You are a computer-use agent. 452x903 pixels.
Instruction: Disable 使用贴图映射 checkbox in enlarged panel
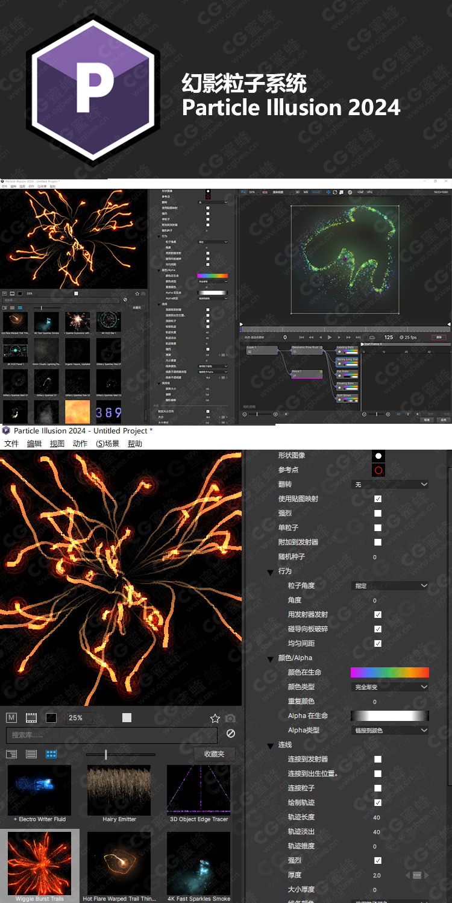tap(378, 499)
